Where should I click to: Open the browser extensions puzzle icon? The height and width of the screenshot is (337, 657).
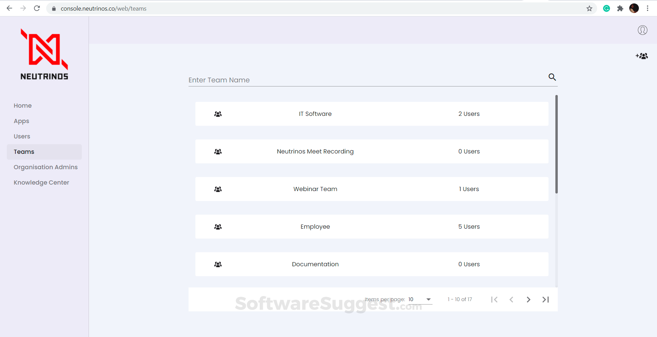coord(620,9)
